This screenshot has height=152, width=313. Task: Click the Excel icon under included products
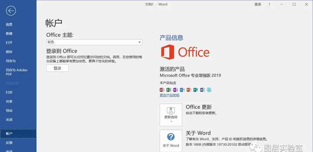pyautogui.click(x=169, y=90)
